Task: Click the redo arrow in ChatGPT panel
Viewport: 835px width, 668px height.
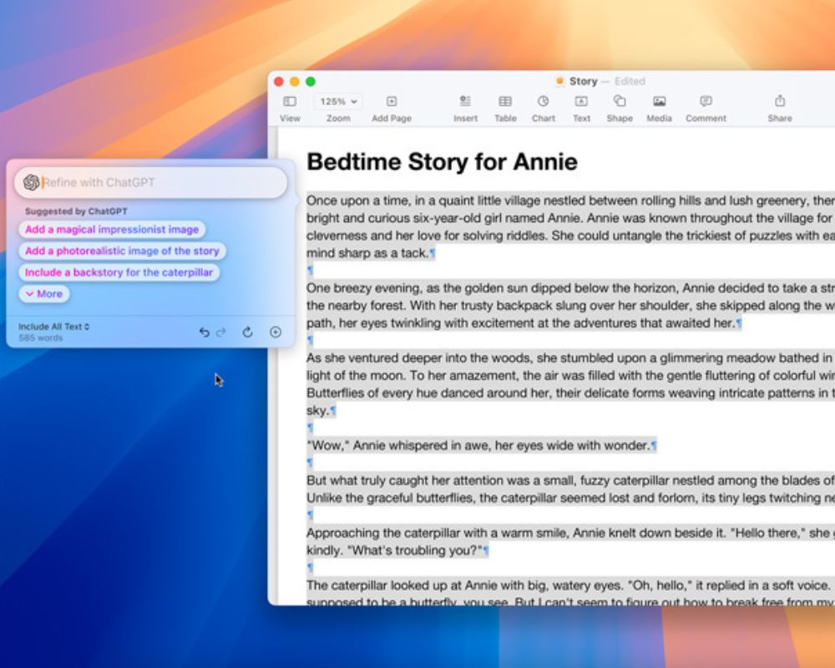Action: pyautogui.click(x=221, y=332)
